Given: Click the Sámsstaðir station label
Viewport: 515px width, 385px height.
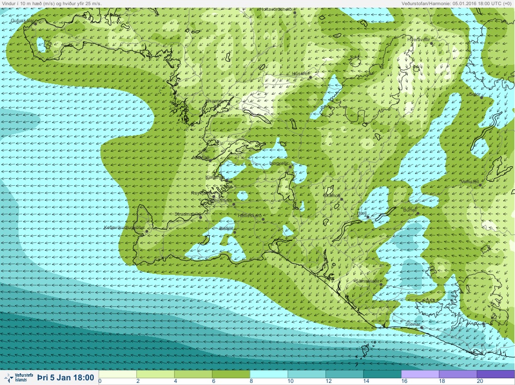Looking at the screenshot, I should pyautogui.click(x=367, y=281).
